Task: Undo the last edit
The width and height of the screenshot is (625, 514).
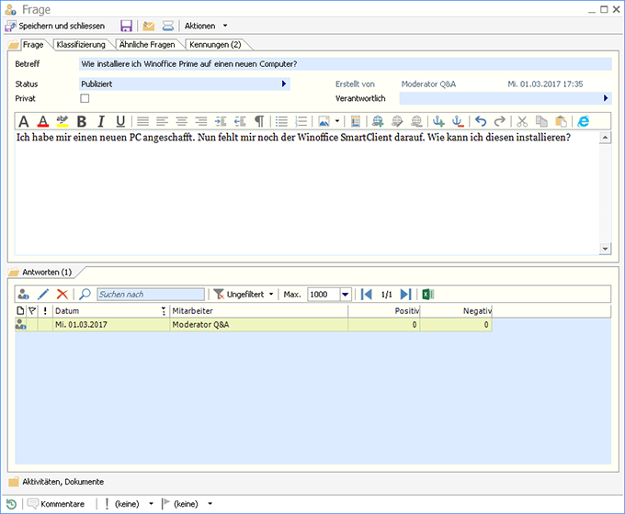Action: tap(481, 121)
